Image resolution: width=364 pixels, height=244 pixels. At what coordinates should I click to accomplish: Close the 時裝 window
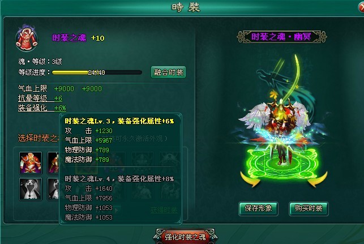coord(361,6)
